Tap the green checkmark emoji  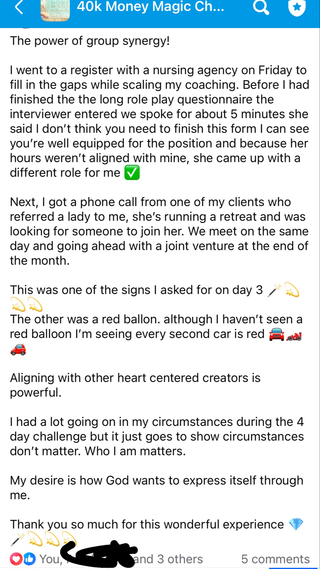tap(132, 173)
